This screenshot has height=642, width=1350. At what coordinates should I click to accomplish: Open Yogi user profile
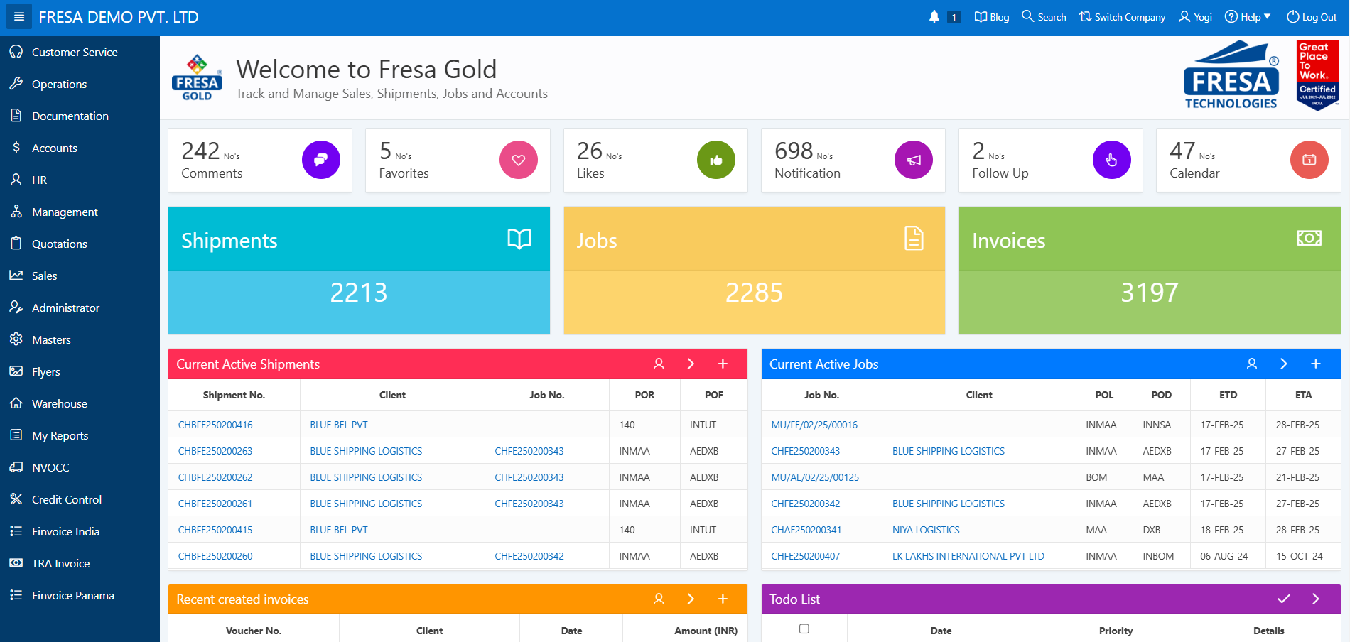tap(1196, 17)
